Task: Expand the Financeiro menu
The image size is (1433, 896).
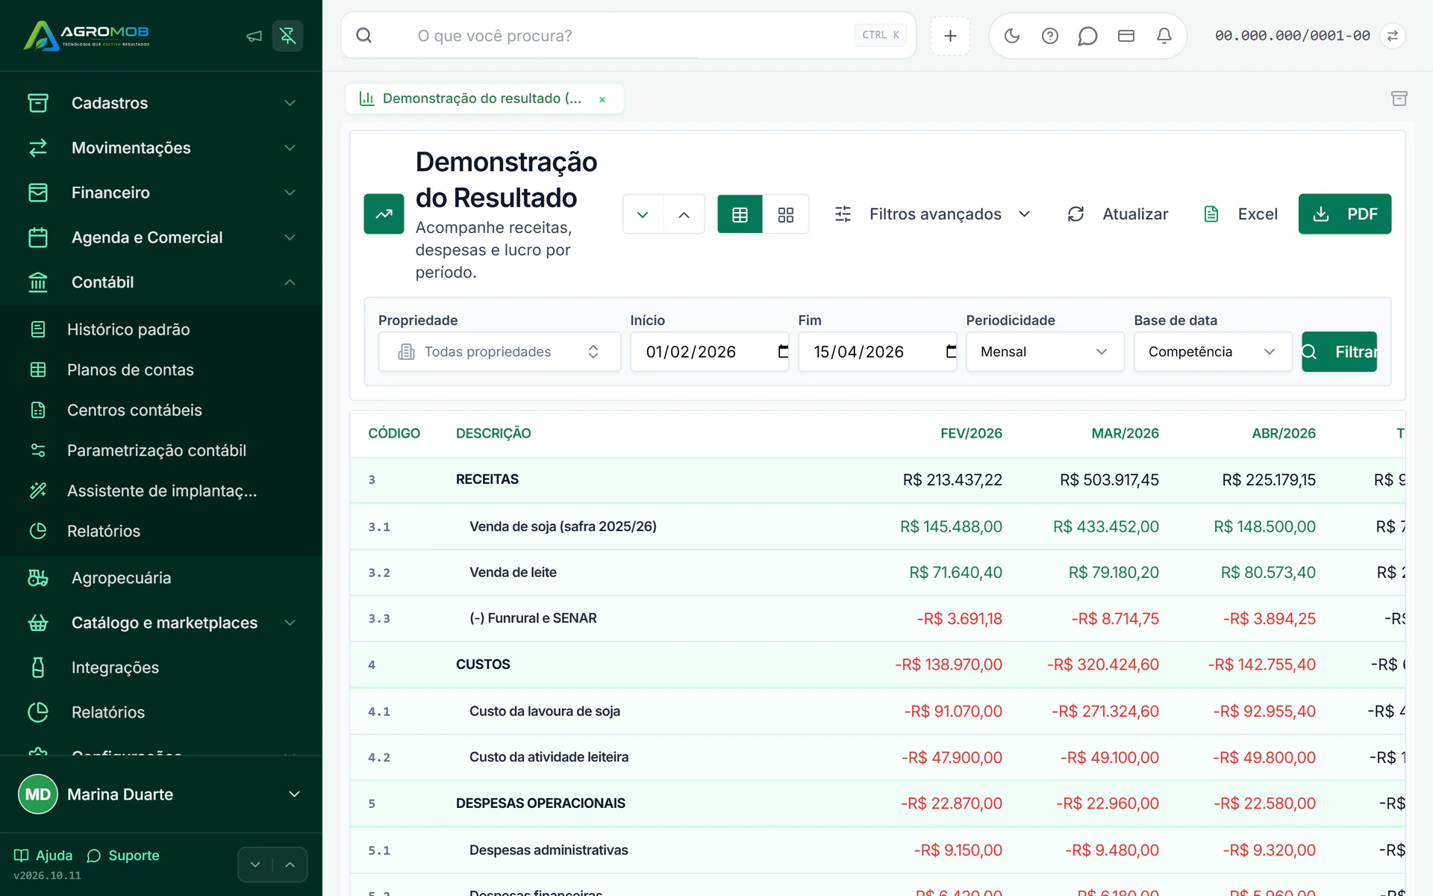Action: click(x=161, y=193)
